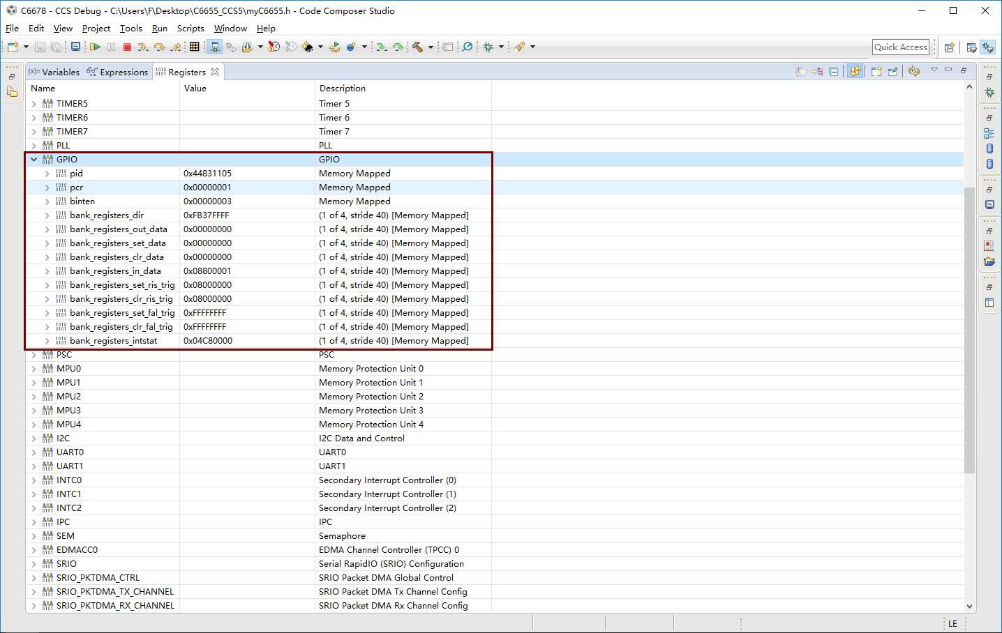Toggle Continuous Refresh in Registers panel
The height and width of the screenshot is (633, 1002).
click(855, 71)
